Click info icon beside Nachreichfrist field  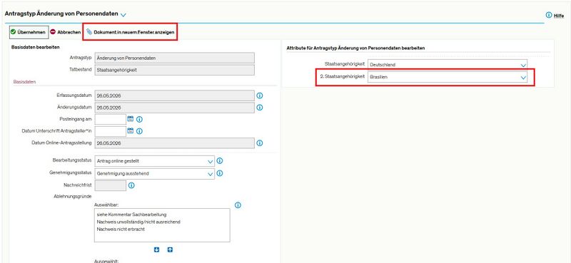pyautogui.click(x=131, y=185)
